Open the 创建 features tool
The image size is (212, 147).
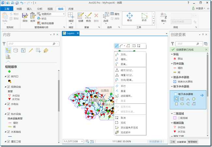pyautogui.click(x=81, y=17)
